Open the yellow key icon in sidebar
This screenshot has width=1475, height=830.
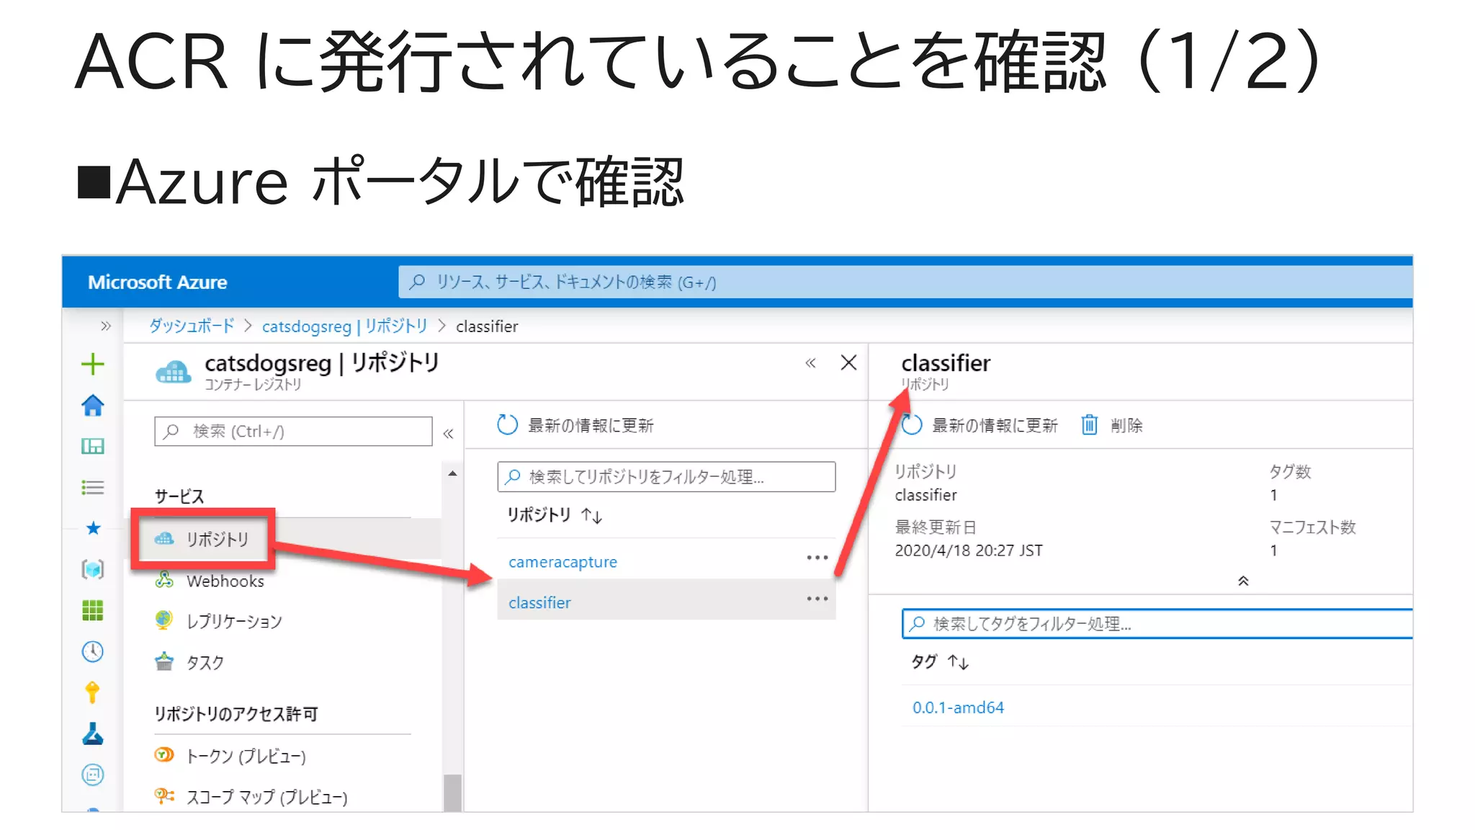(92, 692)
